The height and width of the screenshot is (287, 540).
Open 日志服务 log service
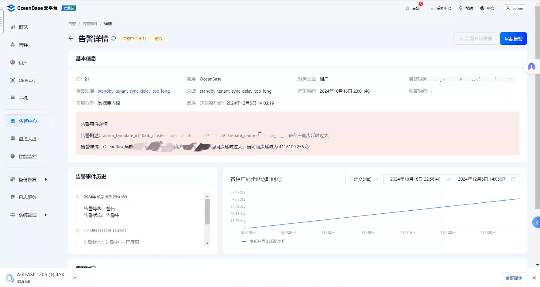pyautogui.click(x=27, y=197)
